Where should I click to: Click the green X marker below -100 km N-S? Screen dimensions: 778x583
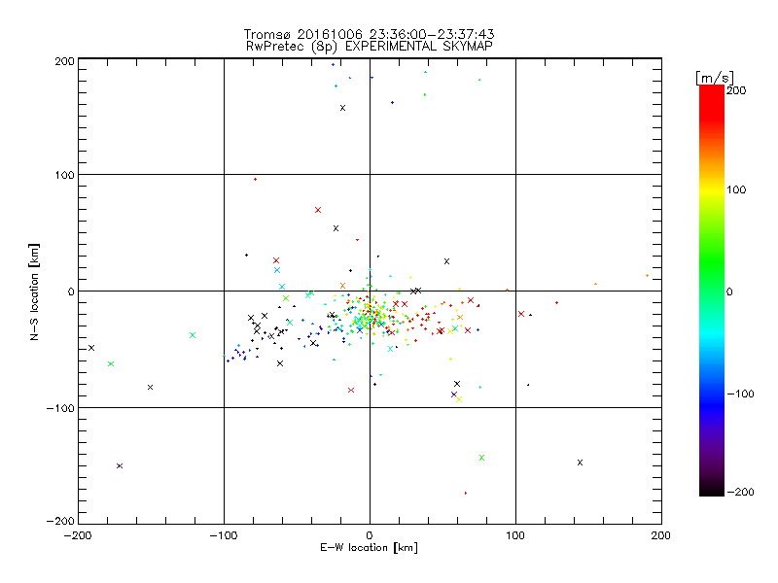click(481, 458)
